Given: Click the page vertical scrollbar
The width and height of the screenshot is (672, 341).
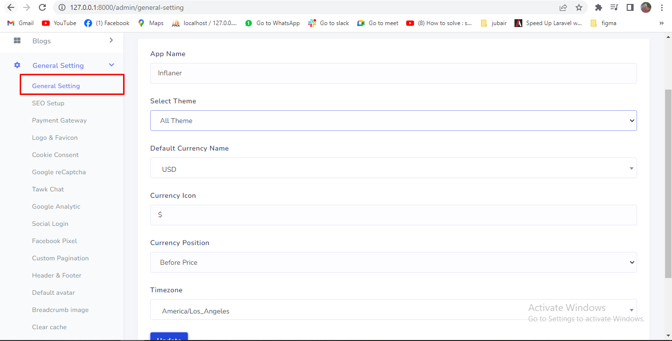Looking at the screenshot, I should click(x=668, y=183).
